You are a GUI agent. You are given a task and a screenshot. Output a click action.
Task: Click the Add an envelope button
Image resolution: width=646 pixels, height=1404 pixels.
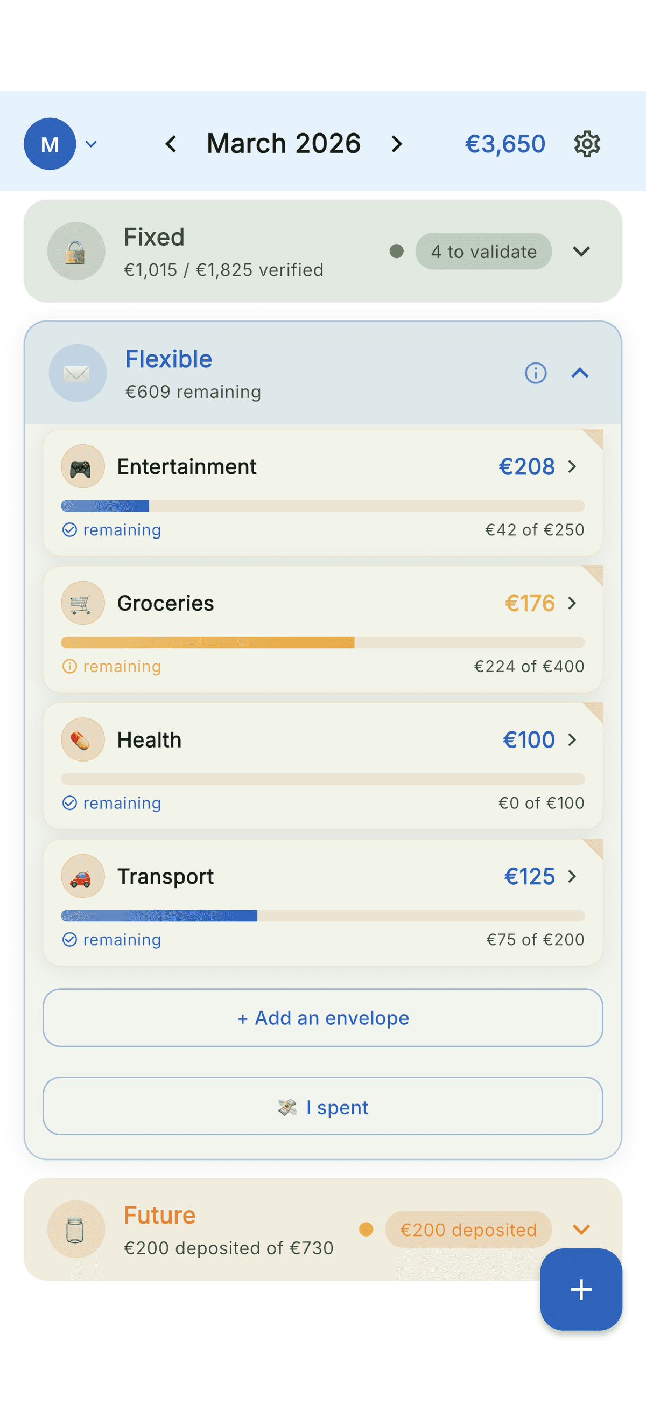point(323,1017)
